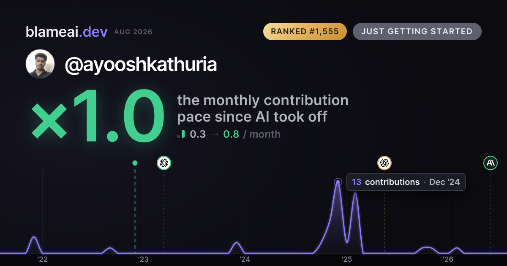Click the AUG 2026 date label
This screenshot has width=507, height=266.
133,32
